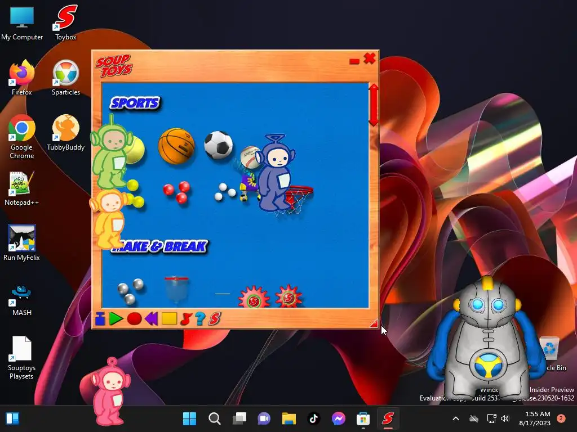Open Task View from the taskbar
577x432 pixels.
(x=239, y=418)
